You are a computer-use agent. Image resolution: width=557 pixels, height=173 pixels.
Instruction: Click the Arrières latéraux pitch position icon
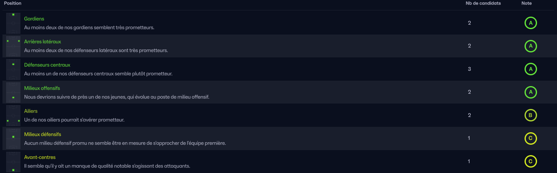coord(13,46)
